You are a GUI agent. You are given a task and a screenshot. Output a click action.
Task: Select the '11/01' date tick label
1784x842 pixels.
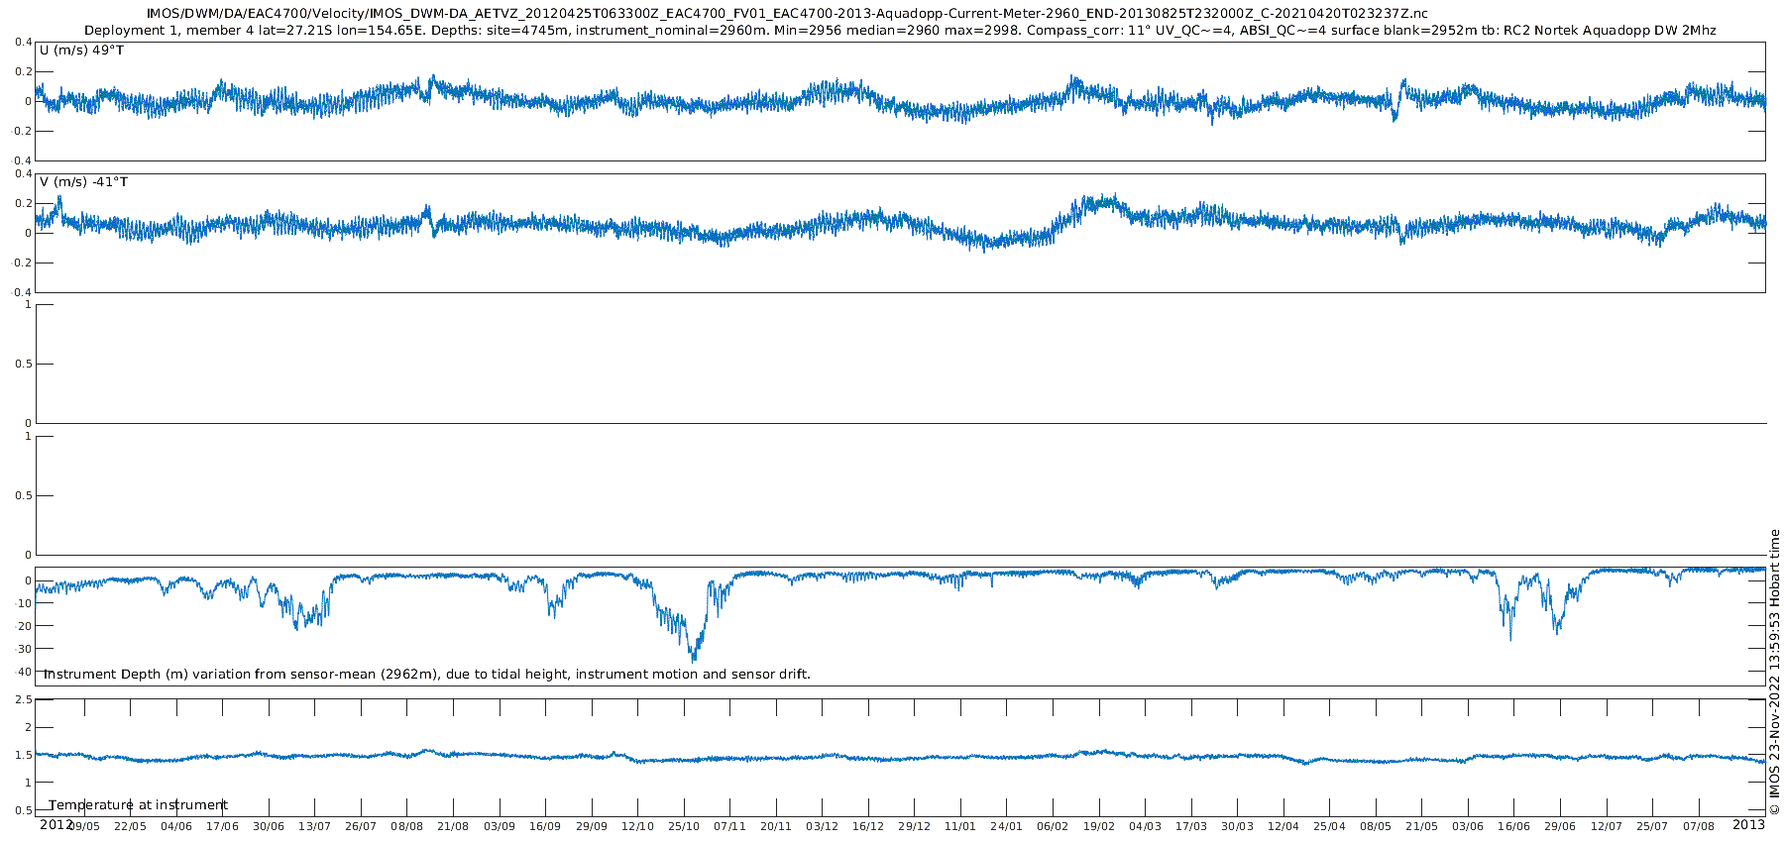pyautogui.click(x=960, y=826)
